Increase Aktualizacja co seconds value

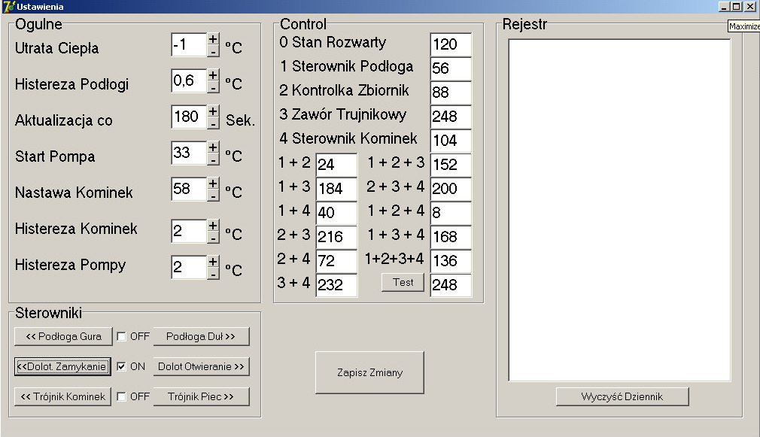213,111
